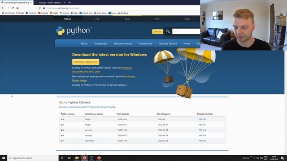
Task: Open the Windows Start menu
Action: [x=4, y=158]
